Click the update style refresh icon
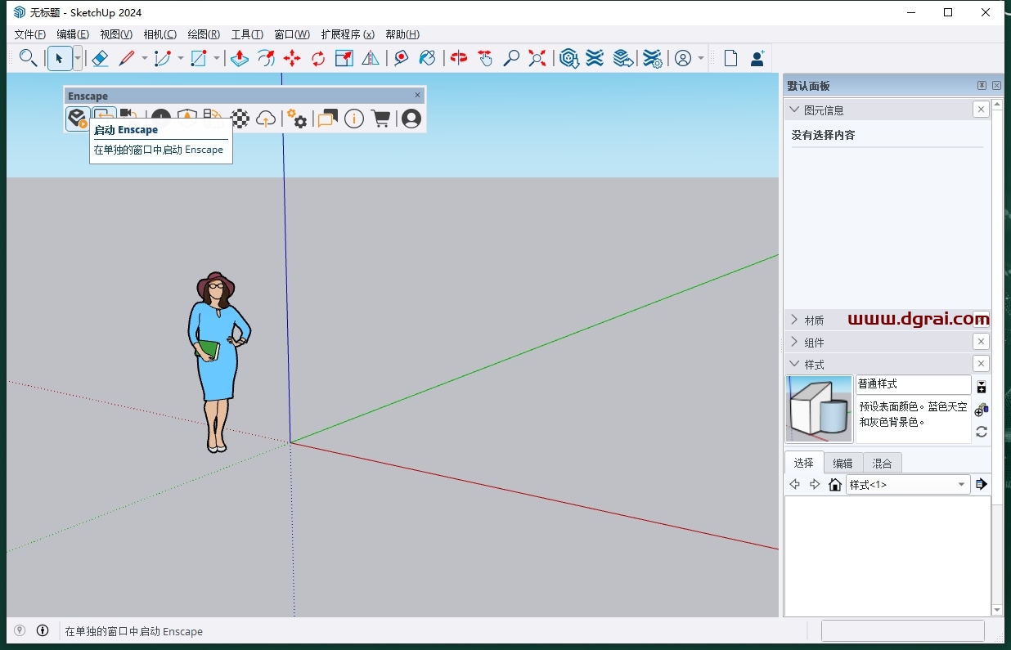Screen dimensions: 1011x650 (x=982, y=432)
